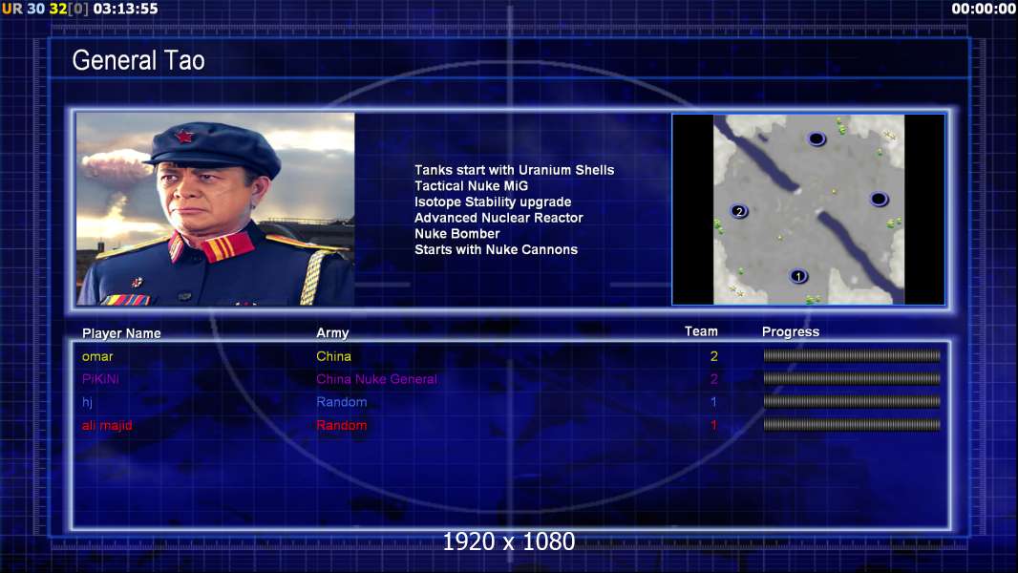Click the General Tao portrait image
Image resolution: width=1018 pixels, height=573 pixels.
[215, 209]
